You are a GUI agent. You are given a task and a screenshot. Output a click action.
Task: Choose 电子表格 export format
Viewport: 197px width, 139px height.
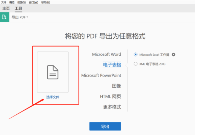pos(112,65)
